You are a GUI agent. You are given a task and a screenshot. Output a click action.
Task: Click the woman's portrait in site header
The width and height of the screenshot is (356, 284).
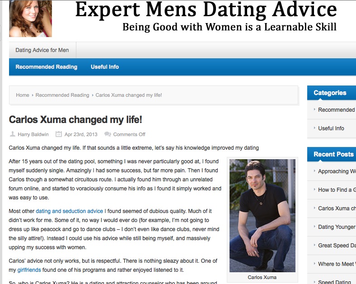click(x=30, y=19)
